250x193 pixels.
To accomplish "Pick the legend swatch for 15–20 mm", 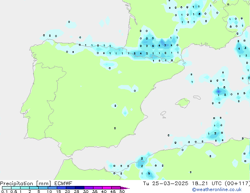I will pos(62,188).
